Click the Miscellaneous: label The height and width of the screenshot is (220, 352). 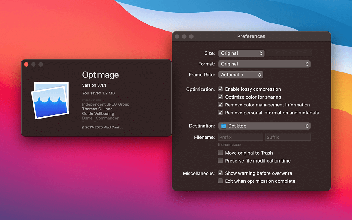(x=199, y=173)
